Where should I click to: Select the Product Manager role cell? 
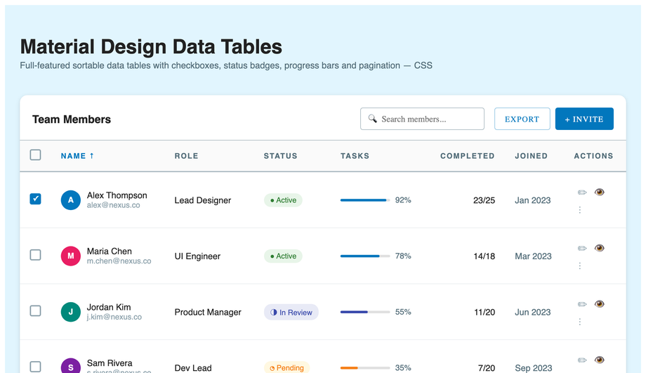coord(208,312)
